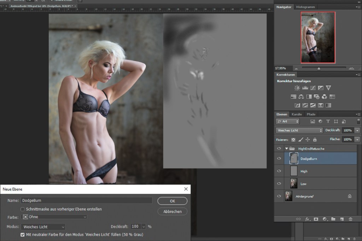Lock all (padlock) next to Fixieren
362x241 pixels.
[315, 140]
